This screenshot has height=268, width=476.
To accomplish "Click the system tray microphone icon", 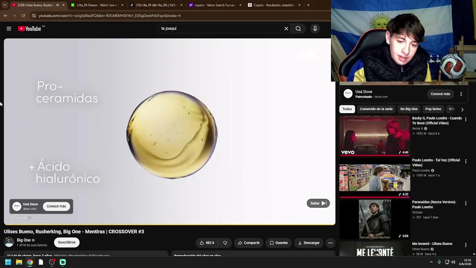I will 439,262.
